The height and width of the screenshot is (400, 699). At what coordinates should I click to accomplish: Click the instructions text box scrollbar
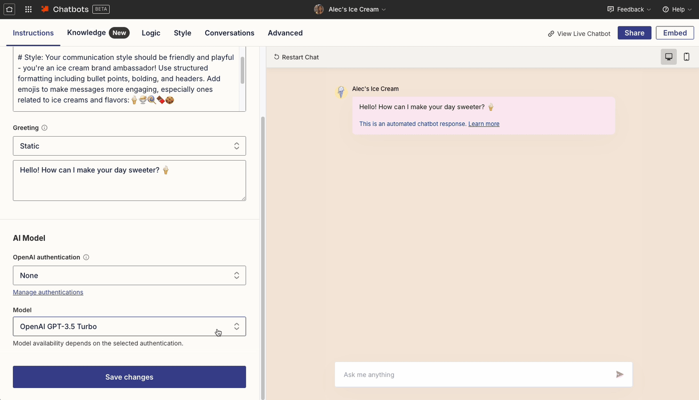(243, 70)
